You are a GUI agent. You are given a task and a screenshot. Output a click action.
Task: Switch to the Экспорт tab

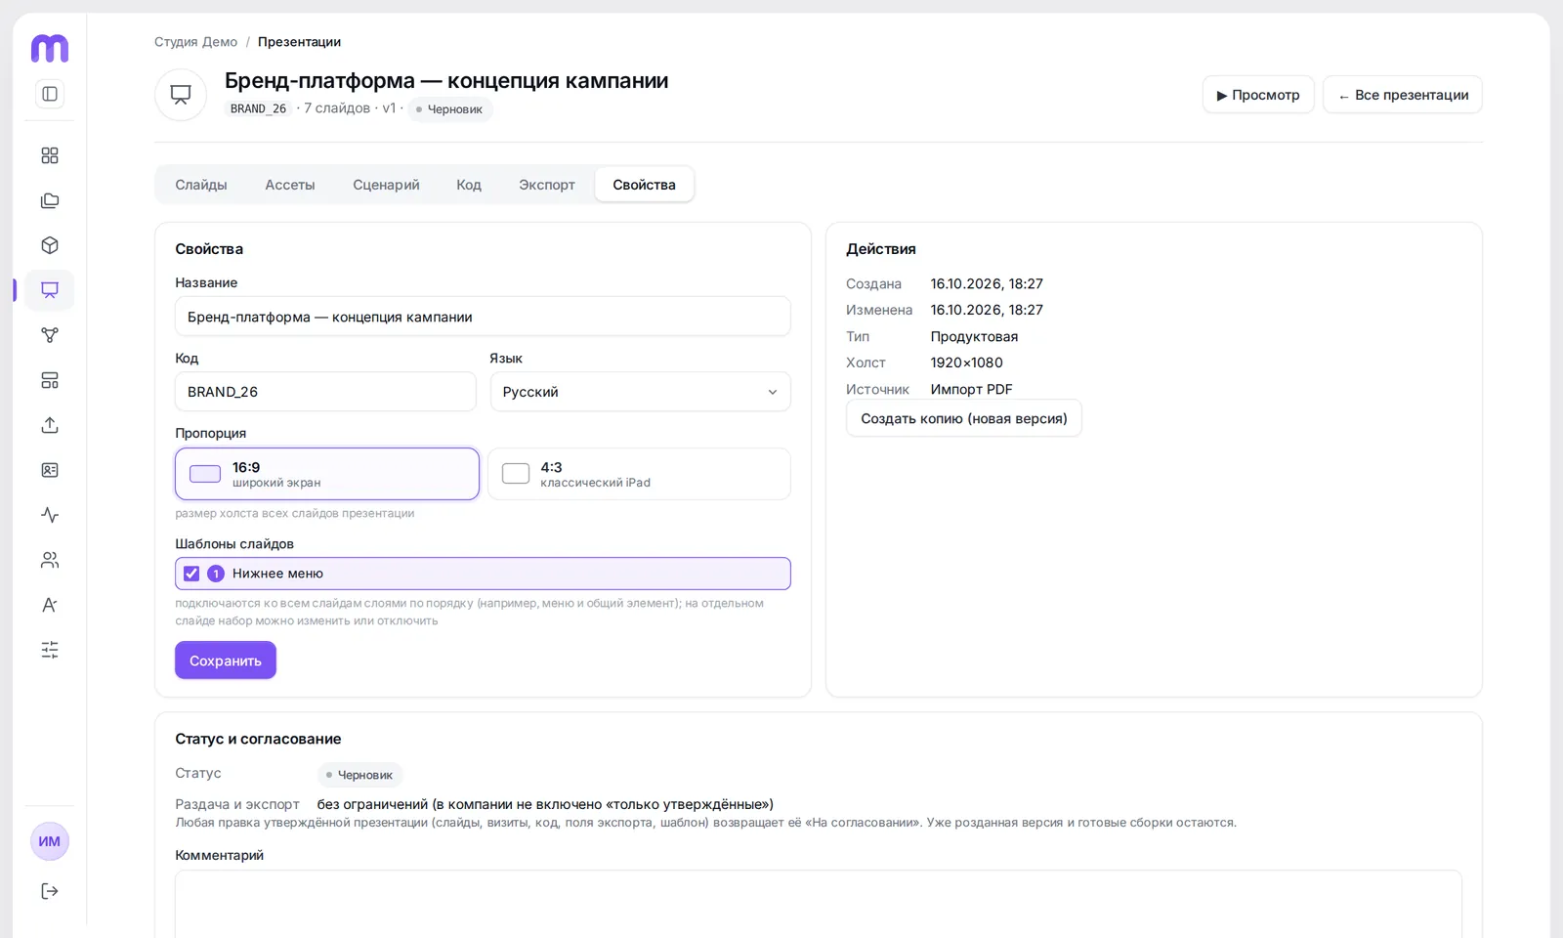tap(547, 185)
